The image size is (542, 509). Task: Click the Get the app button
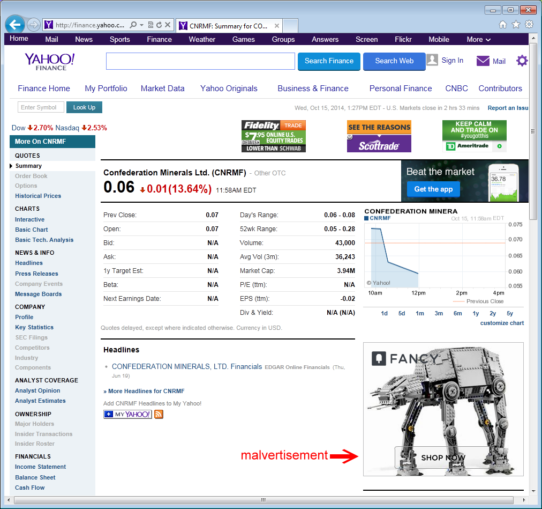coord(433,189)
